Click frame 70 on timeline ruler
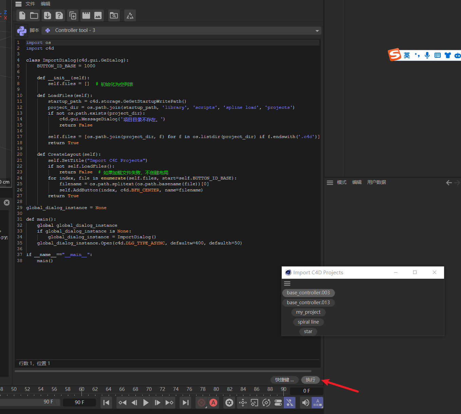Screen dimensions: 461x414 [x=149, y=389]
